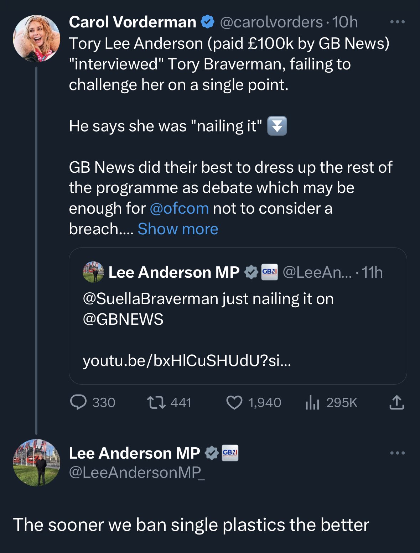Click the Carol Vorderman display name
Screen dimensions: 420x553
click(x=133, y=22)
